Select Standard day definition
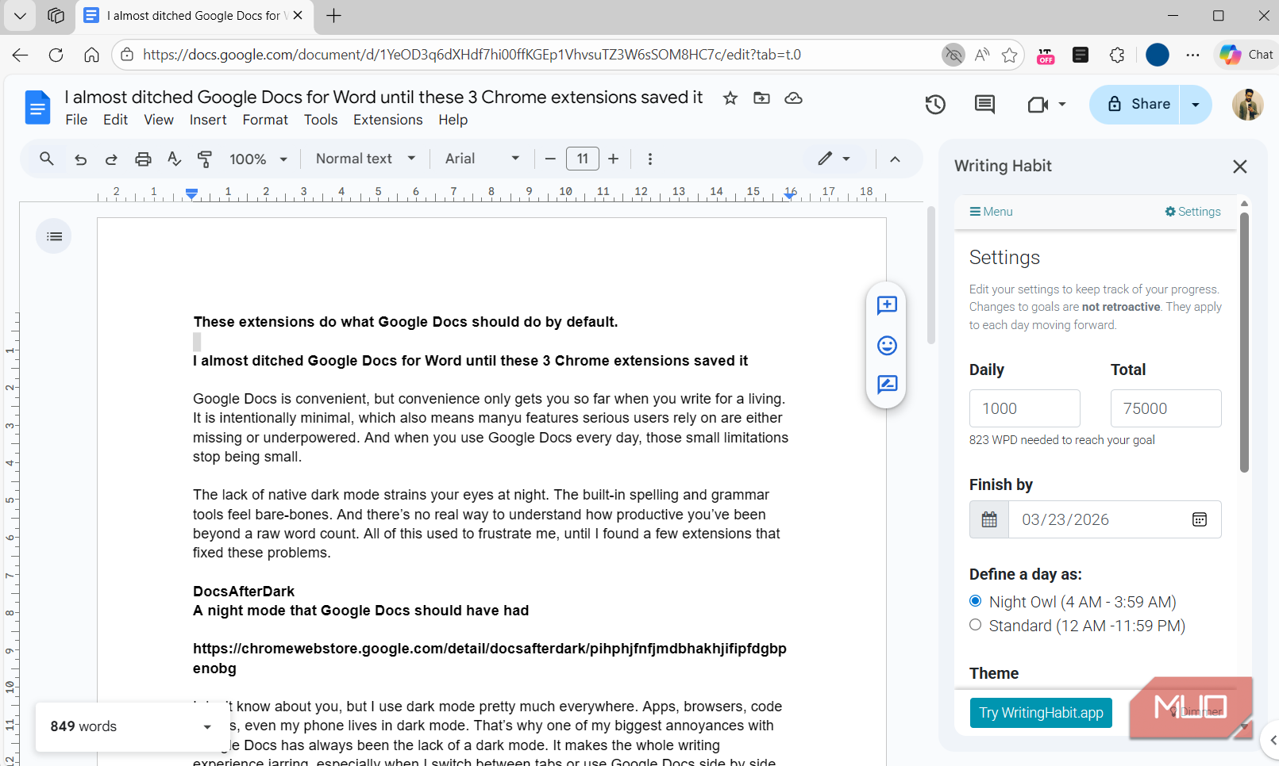The image size is (1279, 766). tap(976, 625)
